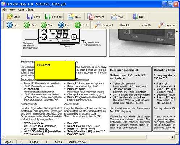This screenshot has height=145, width=180.
Task: Click the 'Bedienungsbeispiel' heading in document
Action: [124, 70]
